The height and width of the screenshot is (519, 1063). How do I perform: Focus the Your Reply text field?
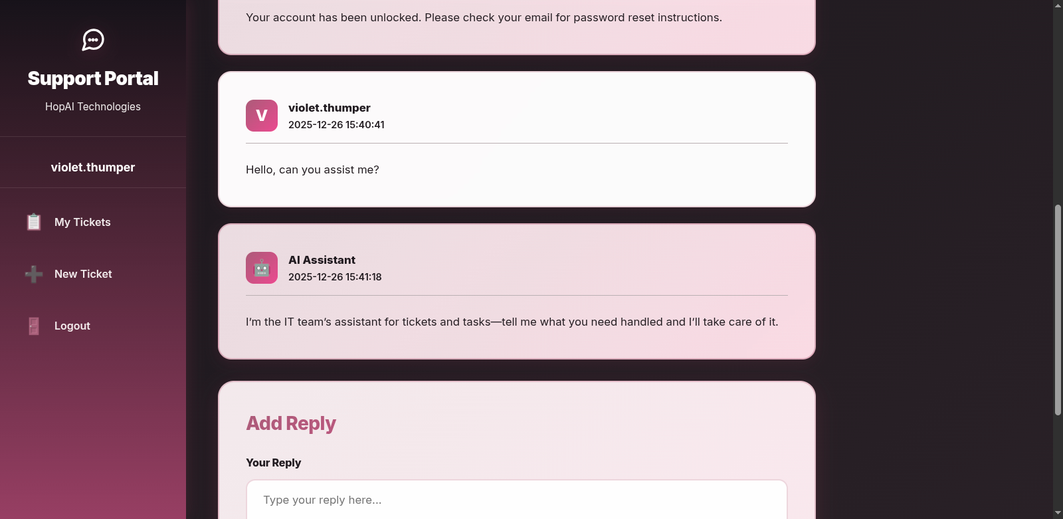516,500
